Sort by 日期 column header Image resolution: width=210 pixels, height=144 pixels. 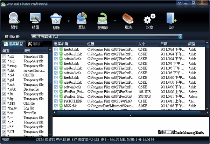(173, 44)
